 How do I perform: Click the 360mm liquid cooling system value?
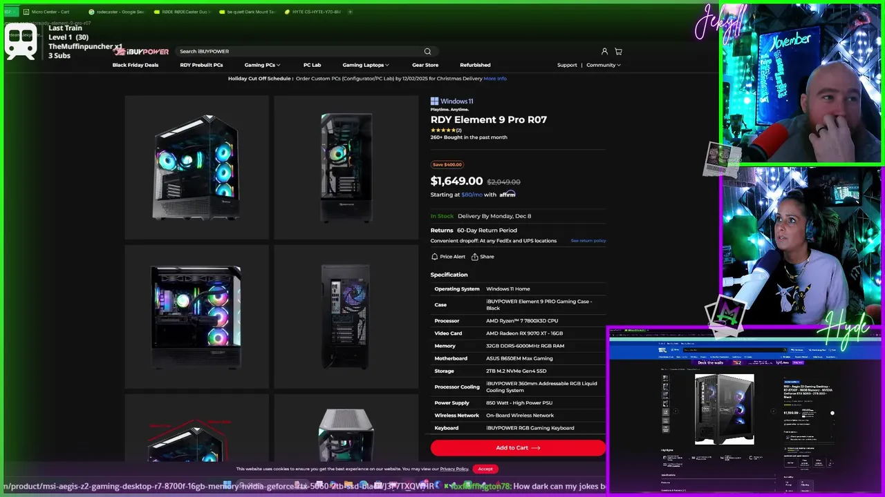click(541, 387)
